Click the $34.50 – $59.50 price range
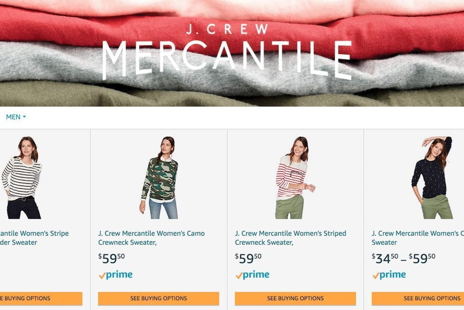Image resolution: width=464 pixels, height=310 pixels. point(404,258)
